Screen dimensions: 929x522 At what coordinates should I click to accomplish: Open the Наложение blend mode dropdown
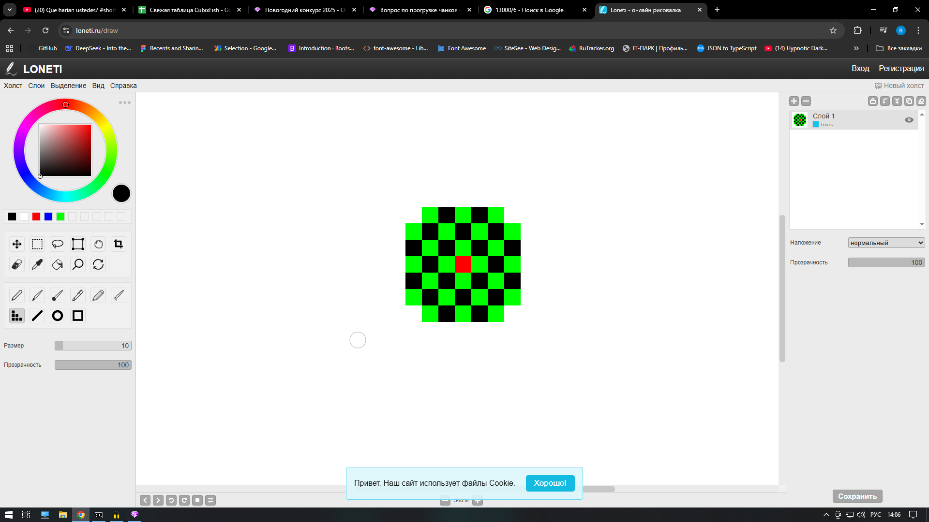tap(886, 243)
